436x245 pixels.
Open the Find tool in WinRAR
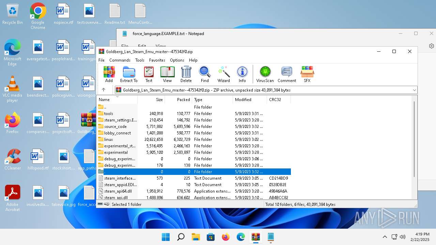click(205, 74)
